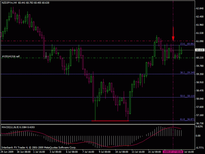
Task: Click the 58.040 price scale value
Action: pyautogui.click(x=200, y=99)
